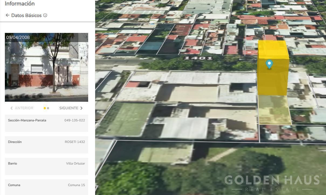This screenshot has width=326, height=195.
Task: Go back from Datos Básicos with arrow
Action: coord(8,15)
